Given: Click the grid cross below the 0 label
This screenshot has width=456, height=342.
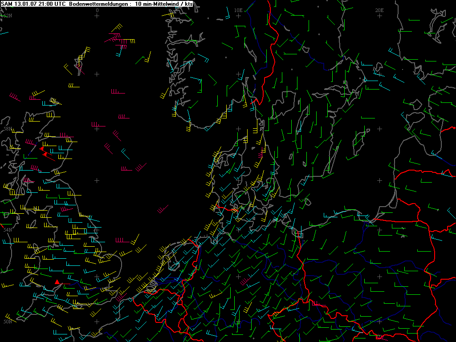Looking at the screenshot, I should (97, 16).
